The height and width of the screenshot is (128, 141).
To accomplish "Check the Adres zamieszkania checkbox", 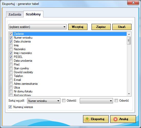I will coord(11,84).
